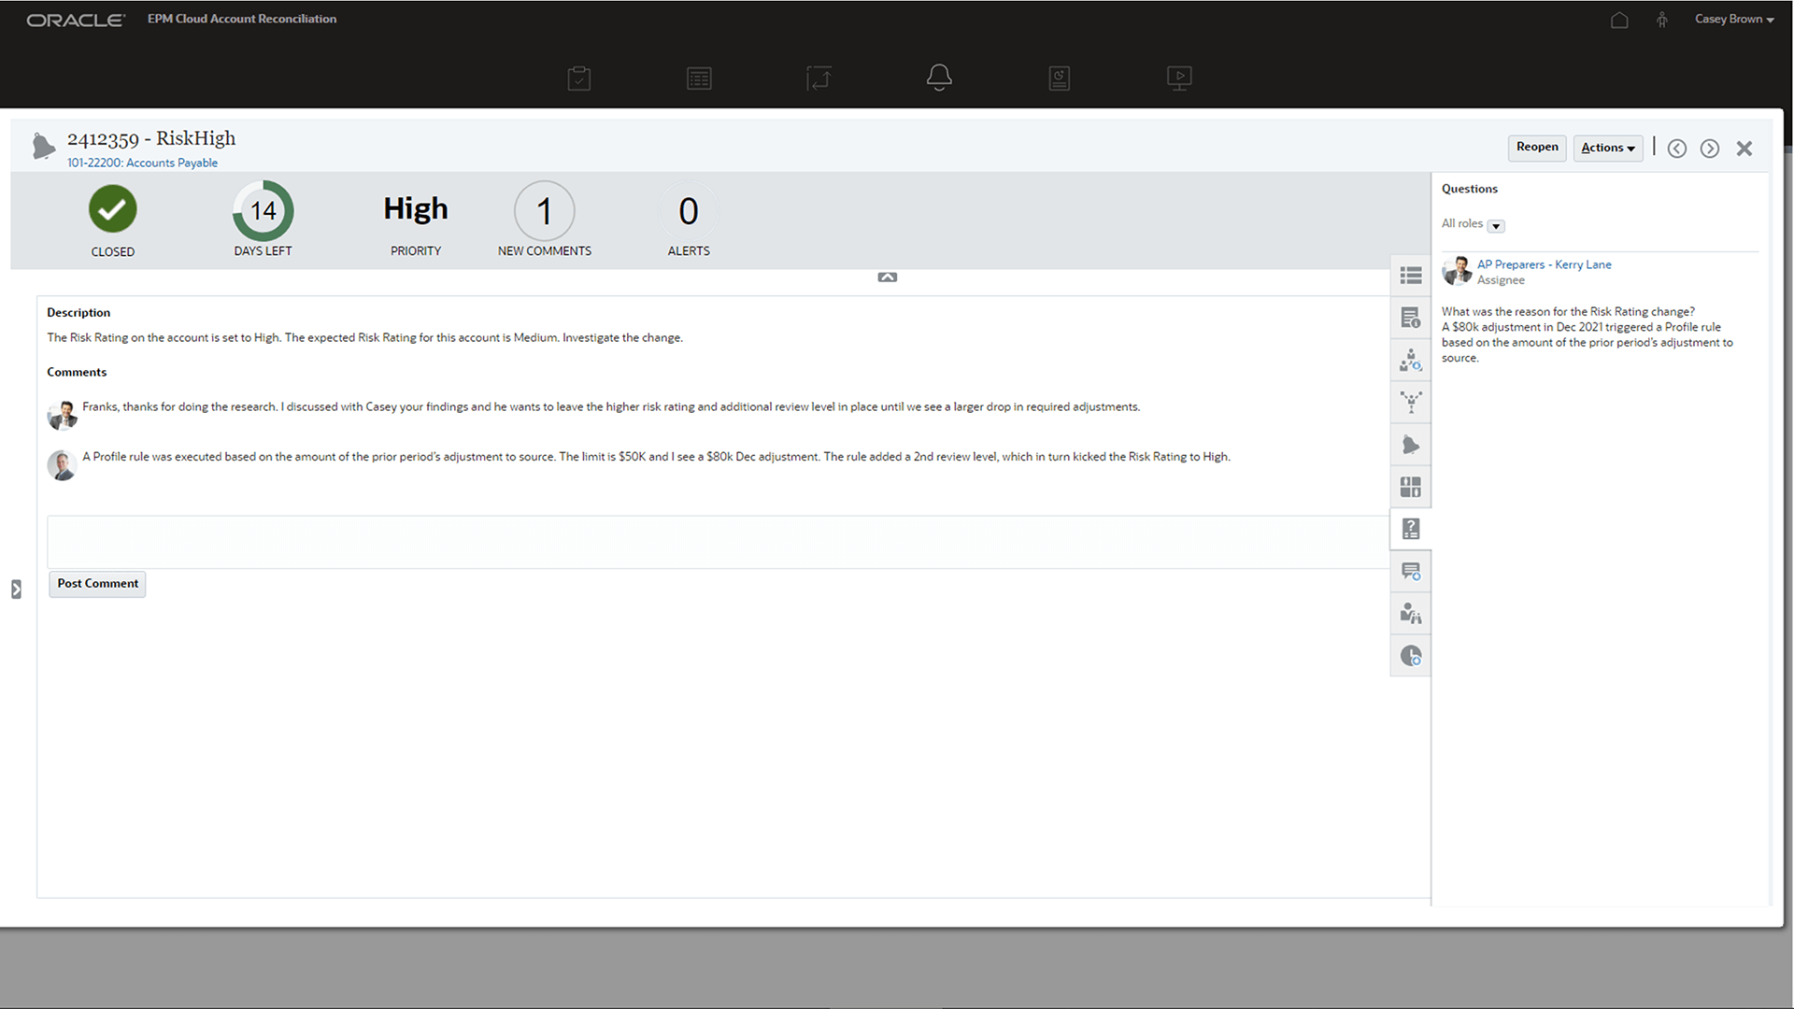The image size is (1794, 1009).
Task: Open the Alerts bell side tab
Action: coord(1411,445)
